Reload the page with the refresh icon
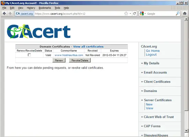189x137 pixels. tap(134, 14)
